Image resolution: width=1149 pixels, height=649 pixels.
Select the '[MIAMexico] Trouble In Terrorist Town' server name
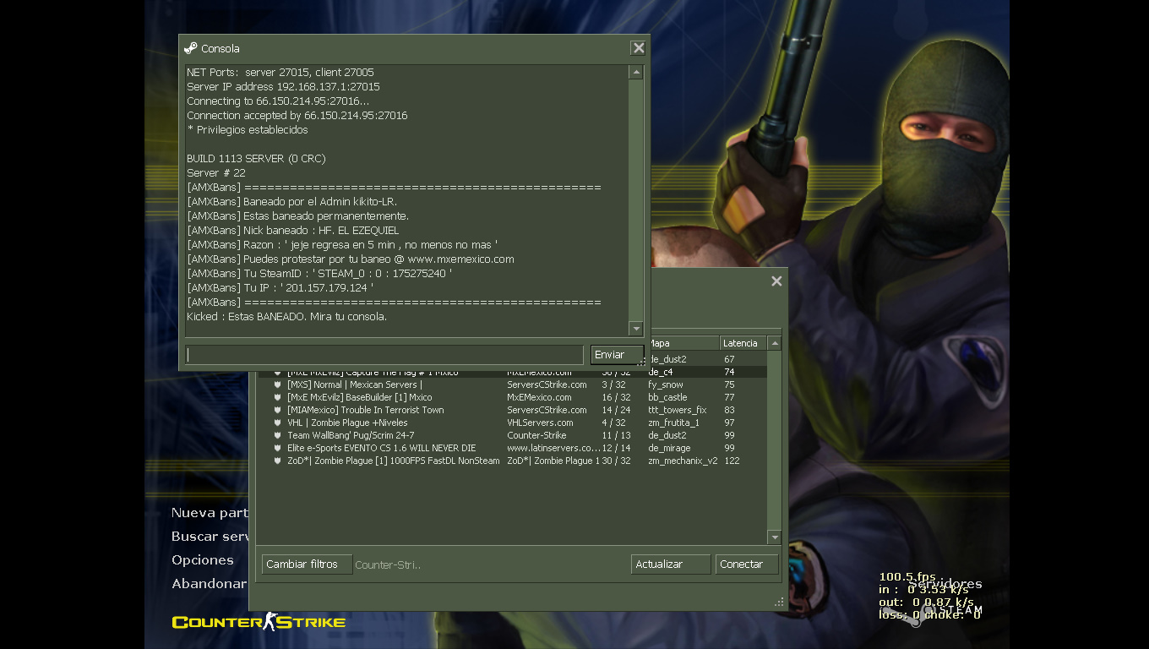point(366,410)
